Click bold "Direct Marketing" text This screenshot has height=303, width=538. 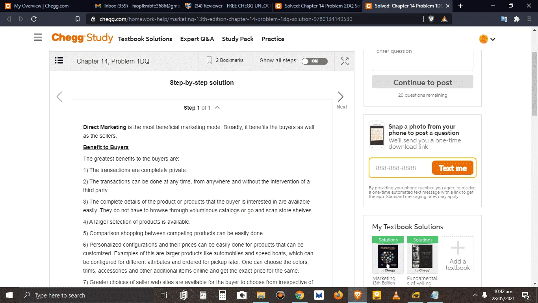point(105,127)
